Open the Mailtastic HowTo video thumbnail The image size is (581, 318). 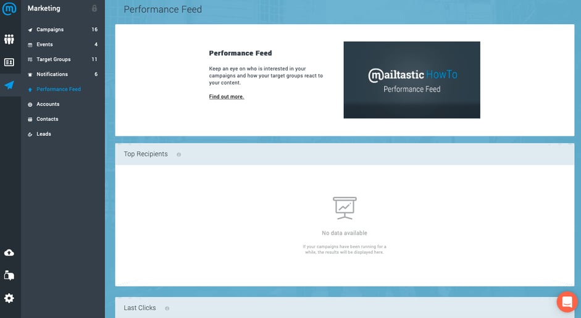tap(411, 80)
